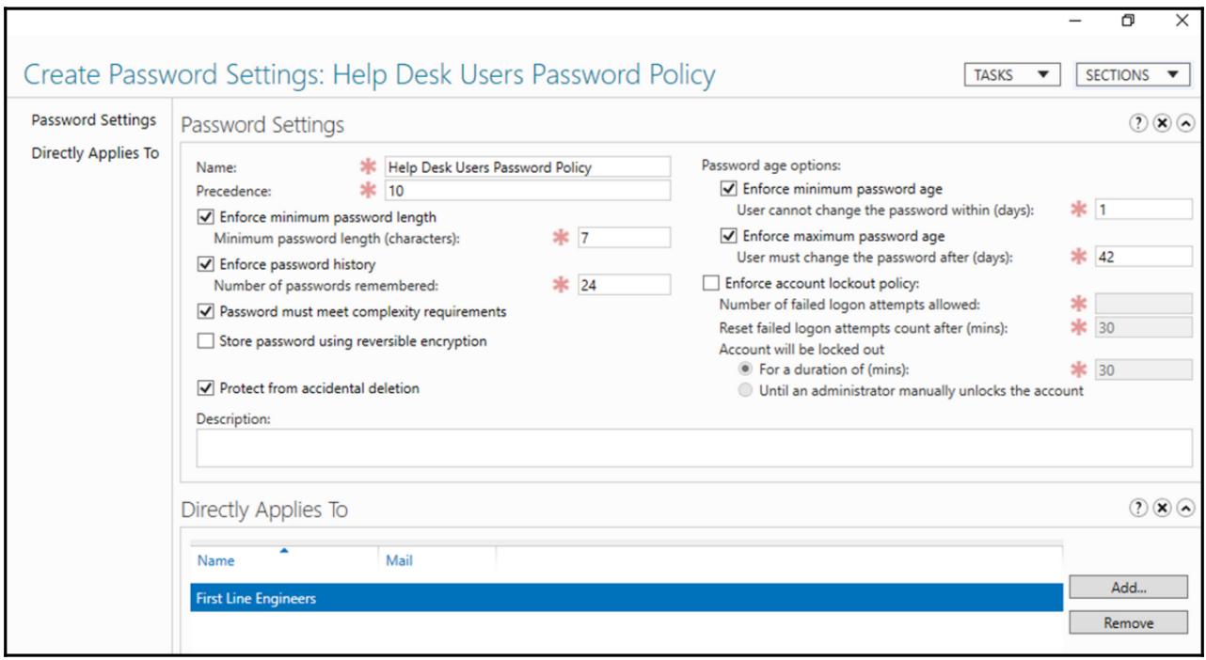Close the Directly Applies To section X icon
Screen dimensions: 1206x660
pos(1162,509)
